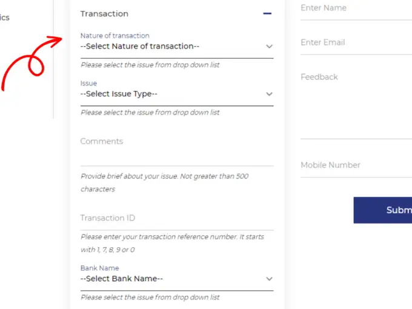The height and width of the screenshot is (309, 412).
Task: Click the small Bank Name label
Action: tap(99, 268)
